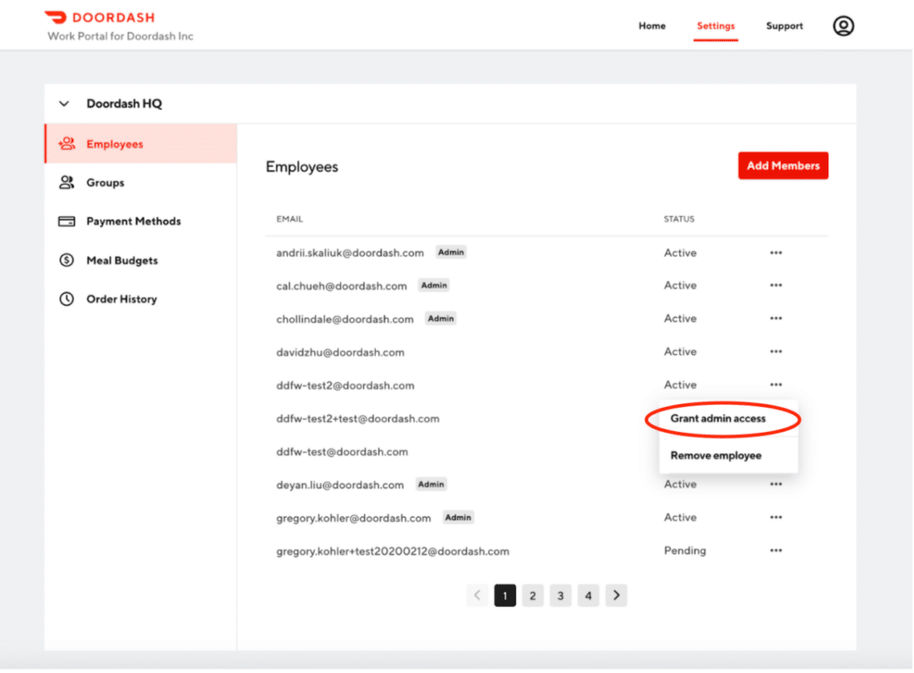Open Groups in the sidebar
The width and height of the screenshot is (914, 673).
click(141, 182)
